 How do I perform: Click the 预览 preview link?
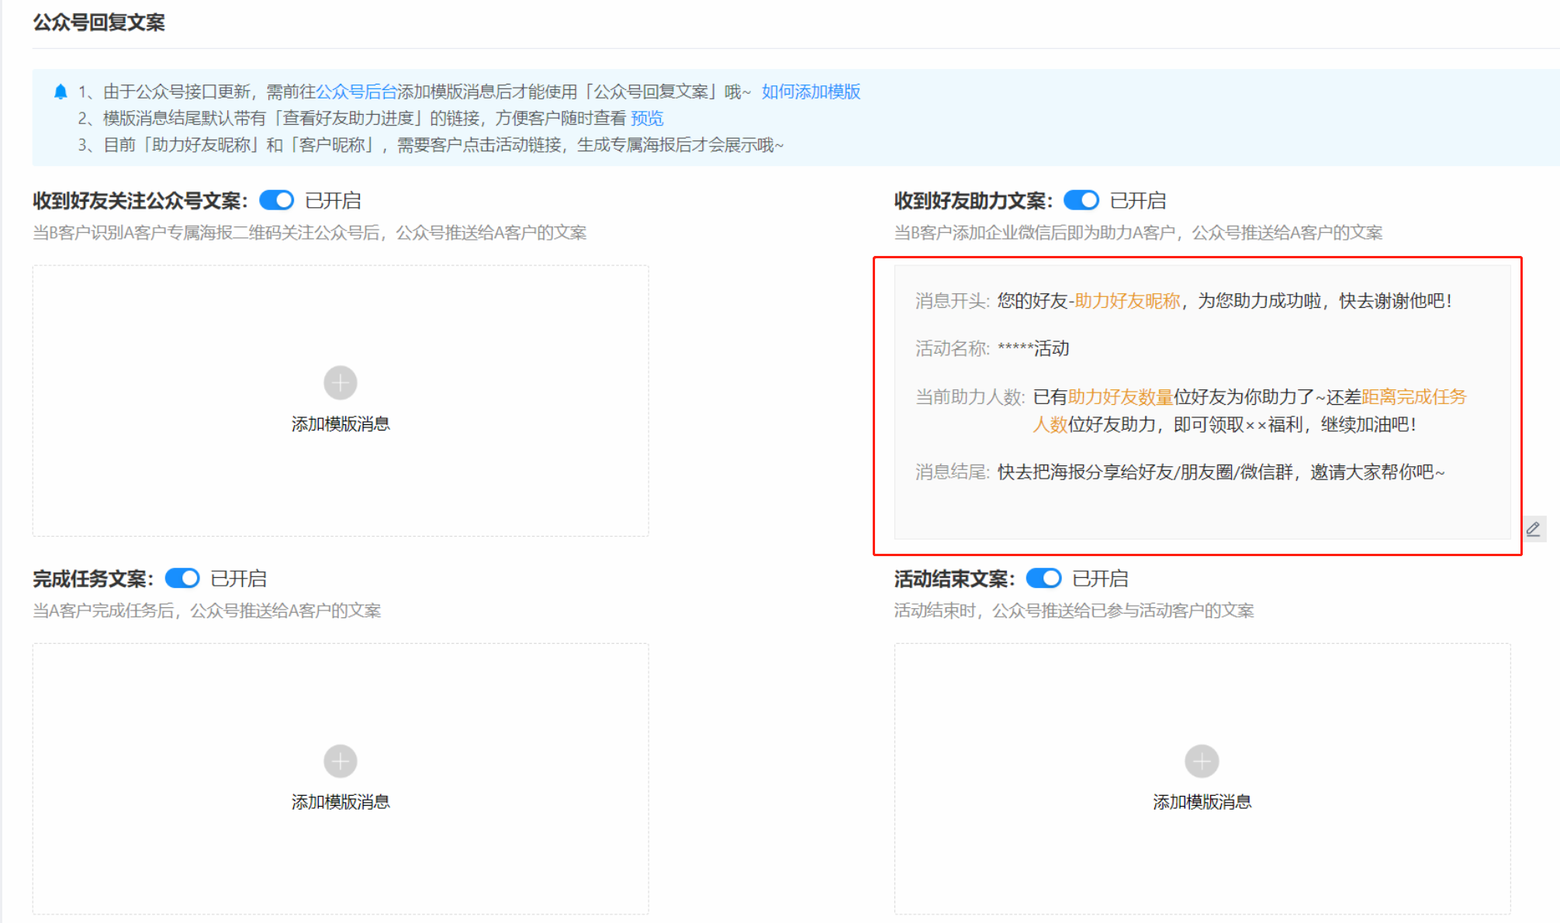tap(647, 118)
